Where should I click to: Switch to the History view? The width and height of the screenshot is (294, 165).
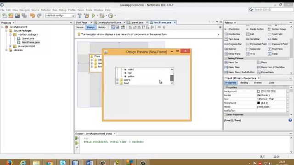coord(102,27)
